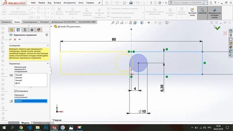
Task: Open the Справка menu
Action: (90, 3)
